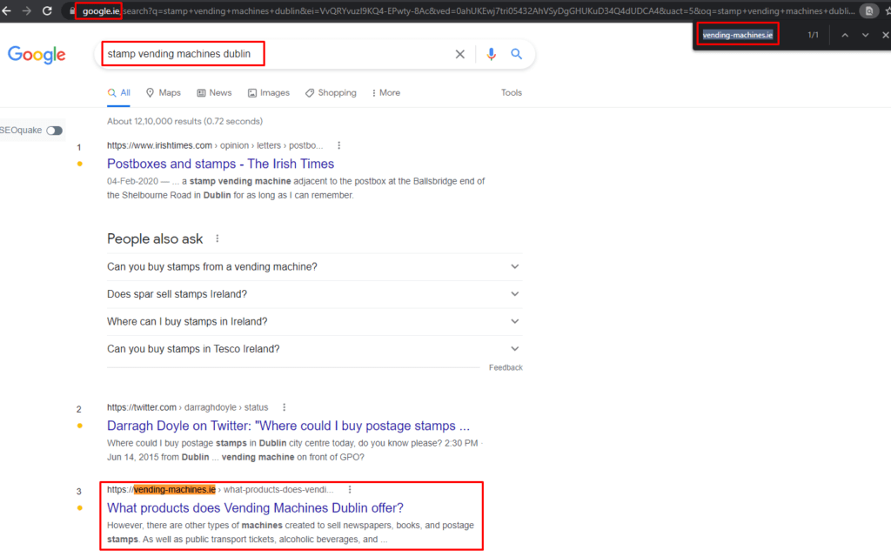Start voice search with the microphone icon

pos(491,54)
